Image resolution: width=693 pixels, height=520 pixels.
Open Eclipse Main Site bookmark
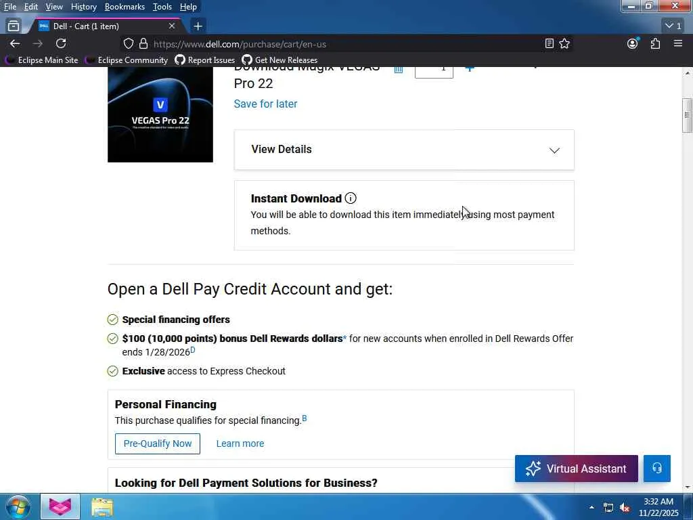tap(43, 60)
